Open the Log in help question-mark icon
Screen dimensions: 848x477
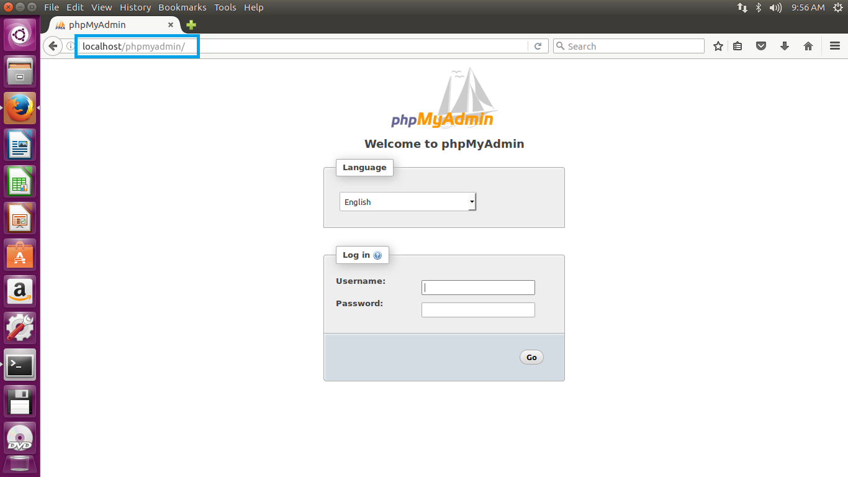point(377,255)
